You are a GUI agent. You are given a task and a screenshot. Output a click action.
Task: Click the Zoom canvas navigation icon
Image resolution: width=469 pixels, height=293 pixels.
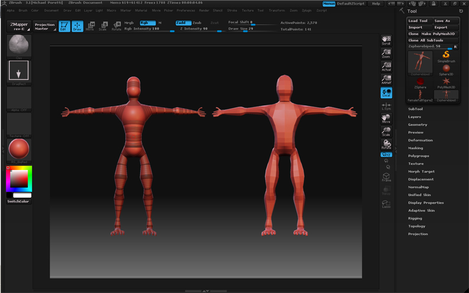click(386, 54)
